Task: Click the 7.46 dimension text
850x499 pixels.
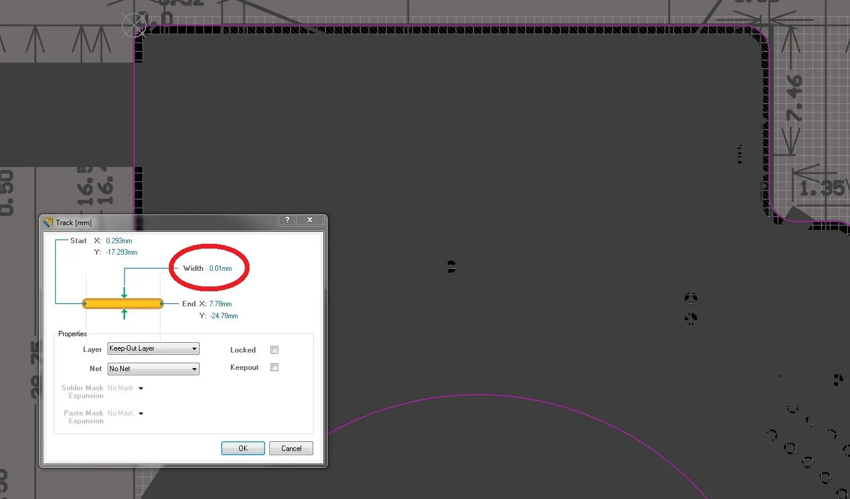Action: click(x=793, y=99)
